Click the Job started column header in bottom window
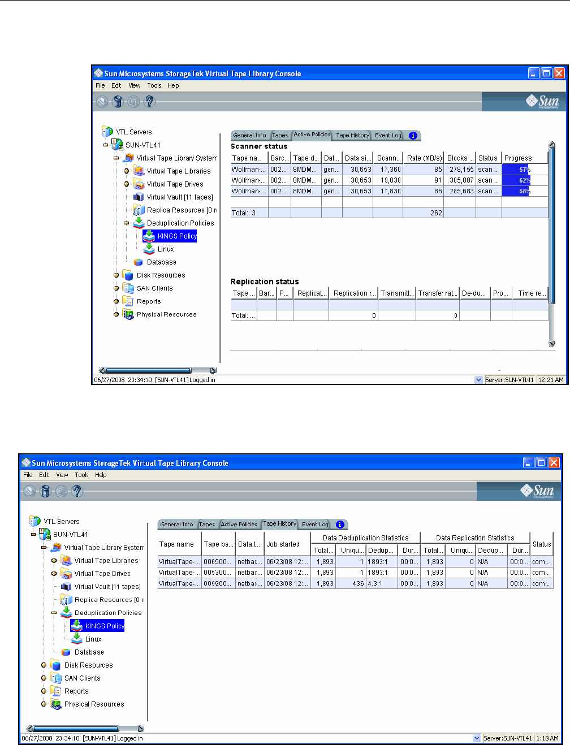This screenshot has height=745, width=570. [287, 544]
